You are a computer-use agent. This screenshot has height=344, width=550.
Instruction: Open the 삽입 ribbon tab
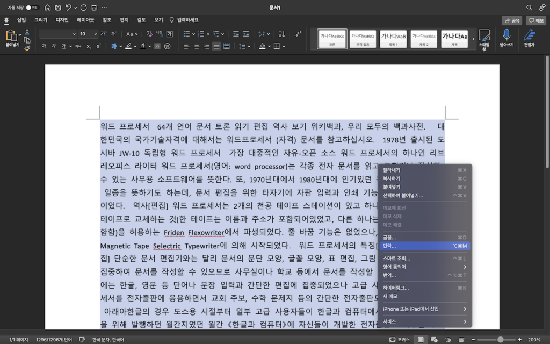[21, 20]
